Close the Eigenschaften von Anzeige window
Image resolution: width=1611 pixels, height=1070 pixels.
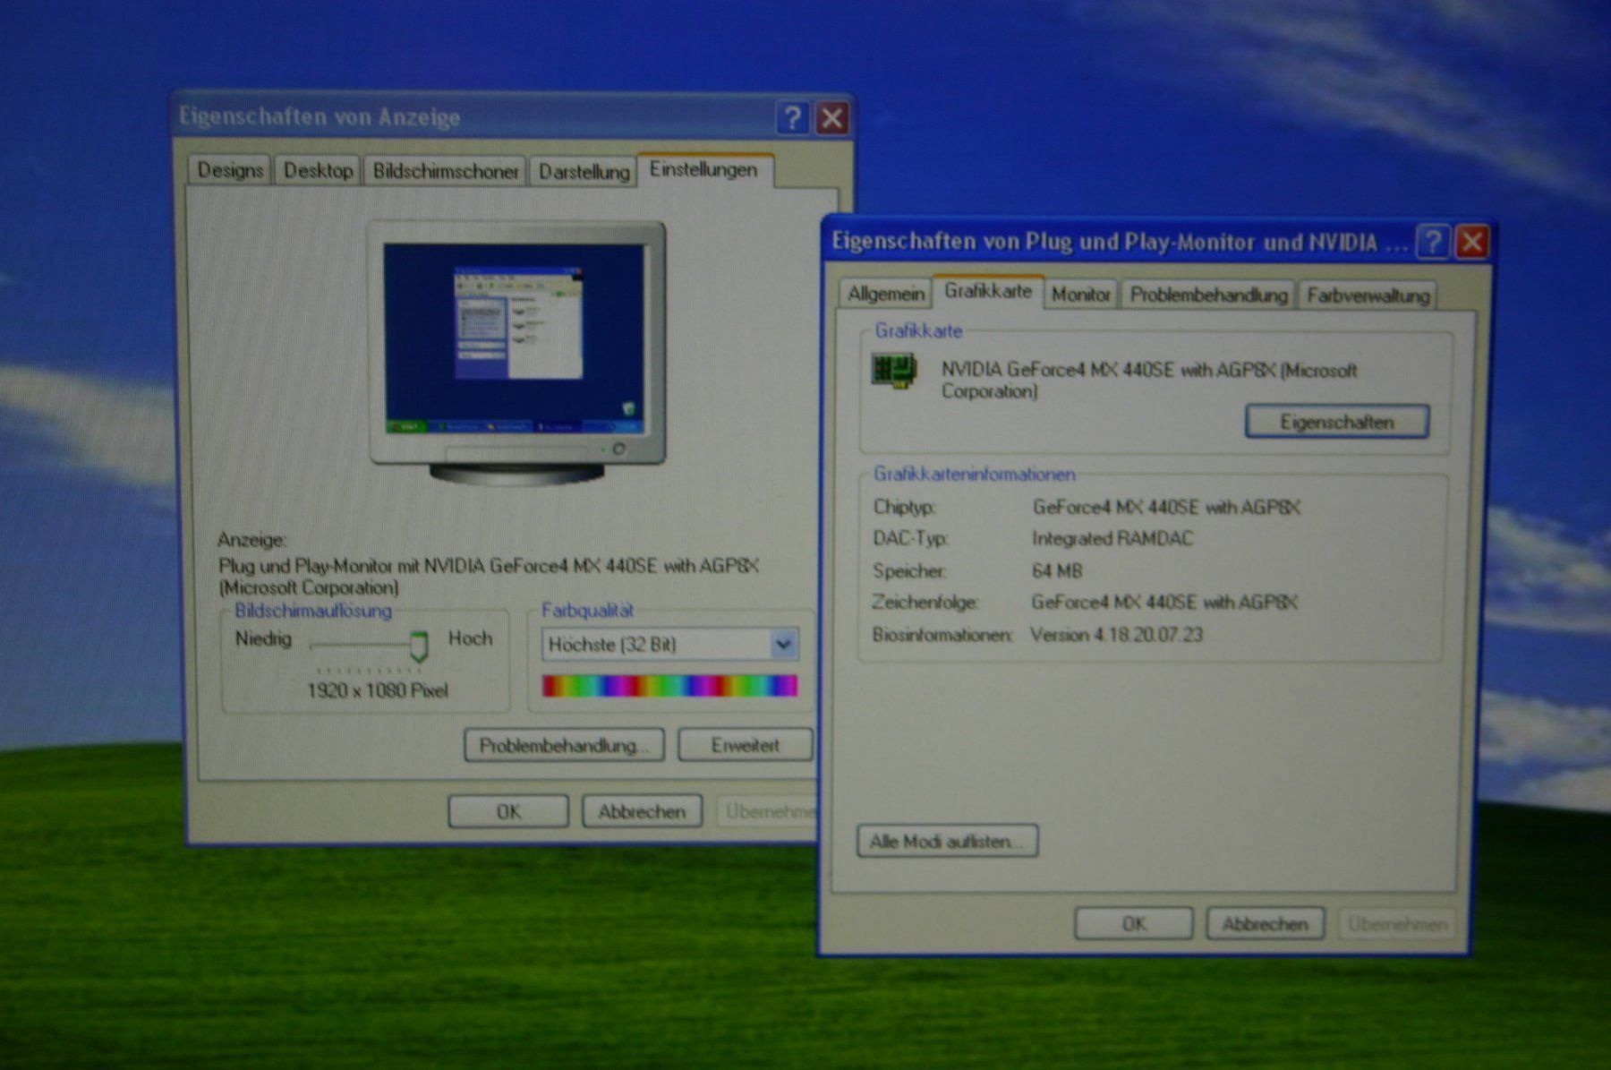(832, 117)
